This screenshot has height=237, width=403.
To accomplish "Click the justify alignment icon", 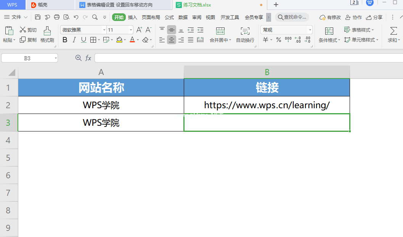I will pos(191,40).
